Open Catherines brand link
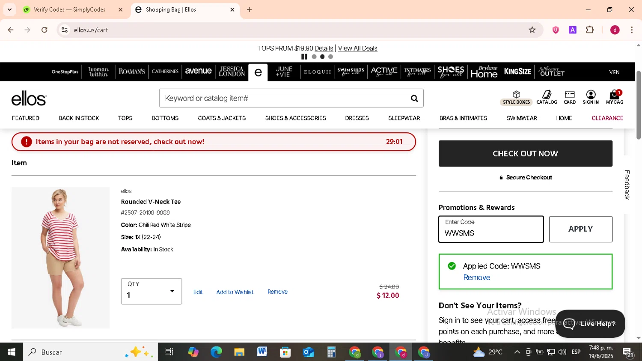This screenshot has height=361, width=642. tap(165, 72)
